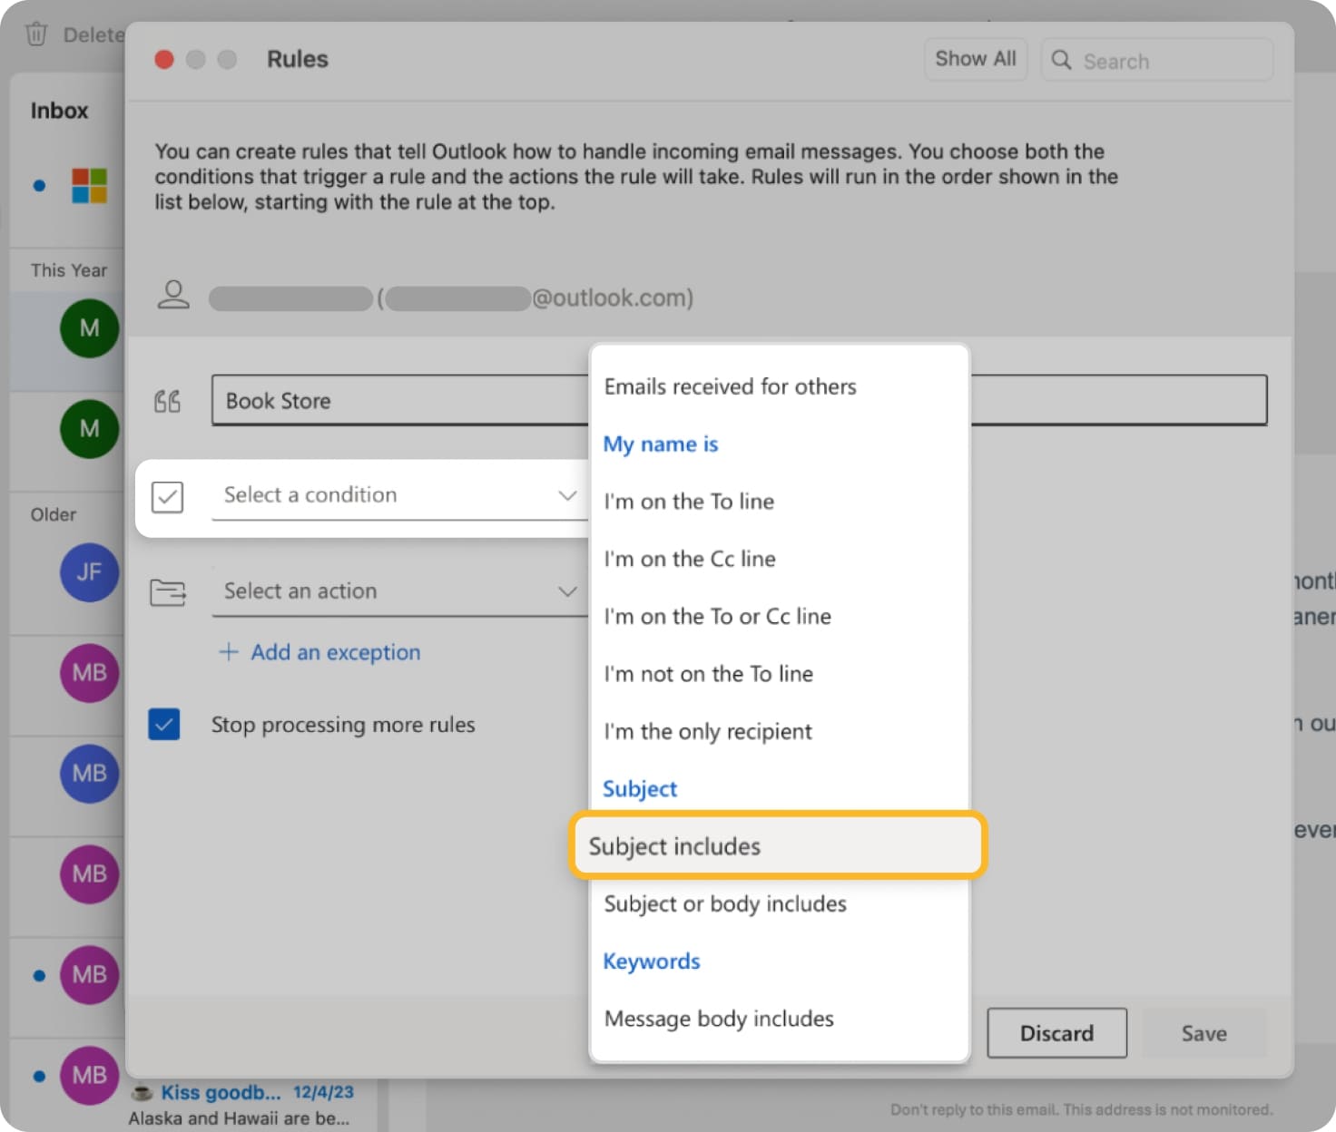Viewport: 1336px width, 1132px height.
Task: Click the JF avatar in the message list
Action: pos(89,572)
